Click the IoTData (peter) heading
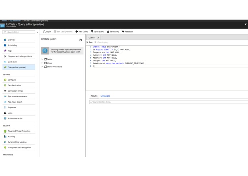Screen dimensions: 248x176 [49, 39]
